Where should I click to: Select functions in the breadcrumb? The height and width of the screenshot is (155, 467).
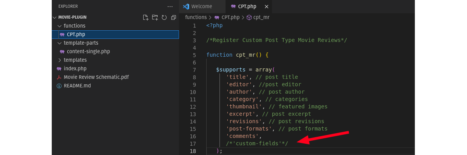pyautogui.click(x=196, y=17)
